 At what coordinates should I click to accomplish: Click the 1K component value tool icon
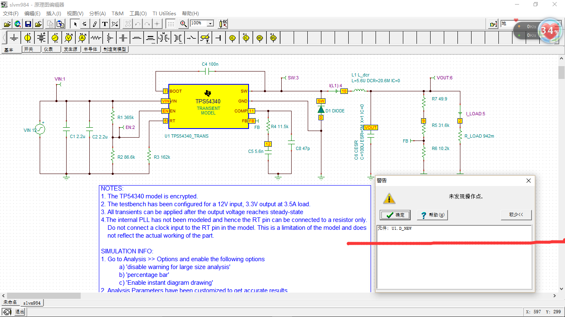coord(223,24)
